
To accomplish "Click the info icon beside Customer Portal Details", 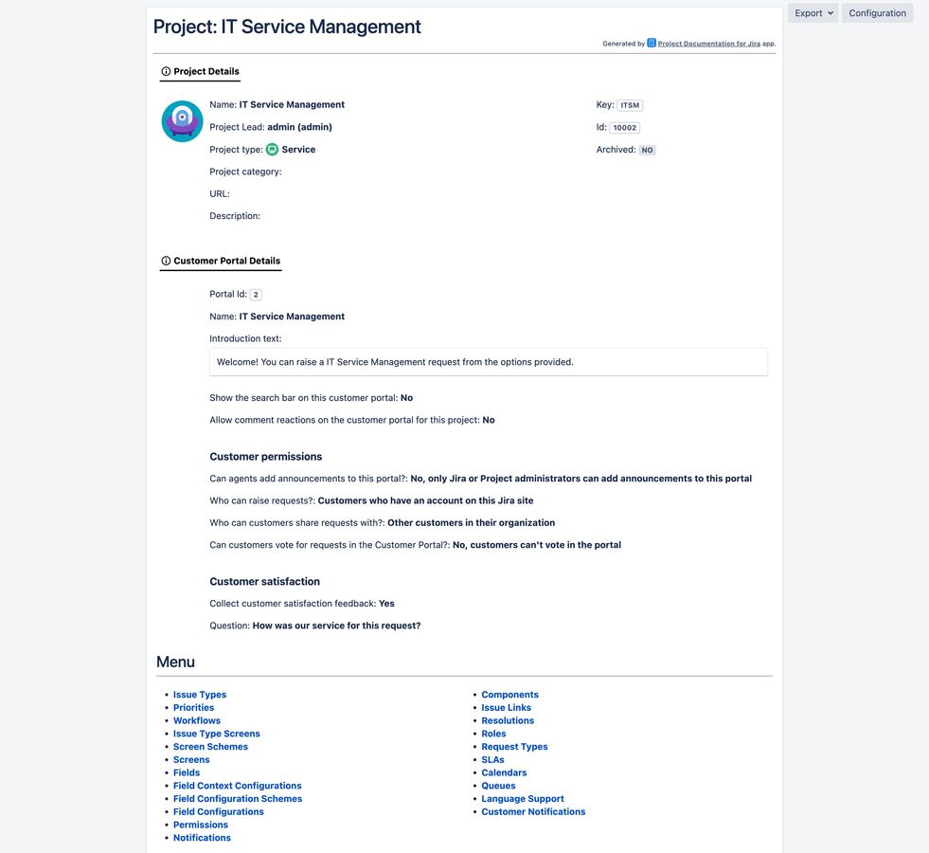I will 166,261.
